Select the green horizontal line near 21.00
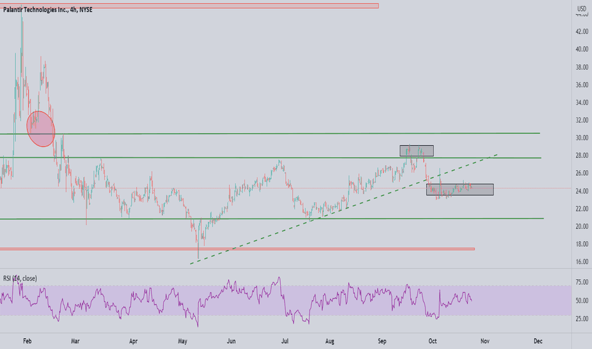Viewport: 592px width, 349px height. (x=272, y=218)
